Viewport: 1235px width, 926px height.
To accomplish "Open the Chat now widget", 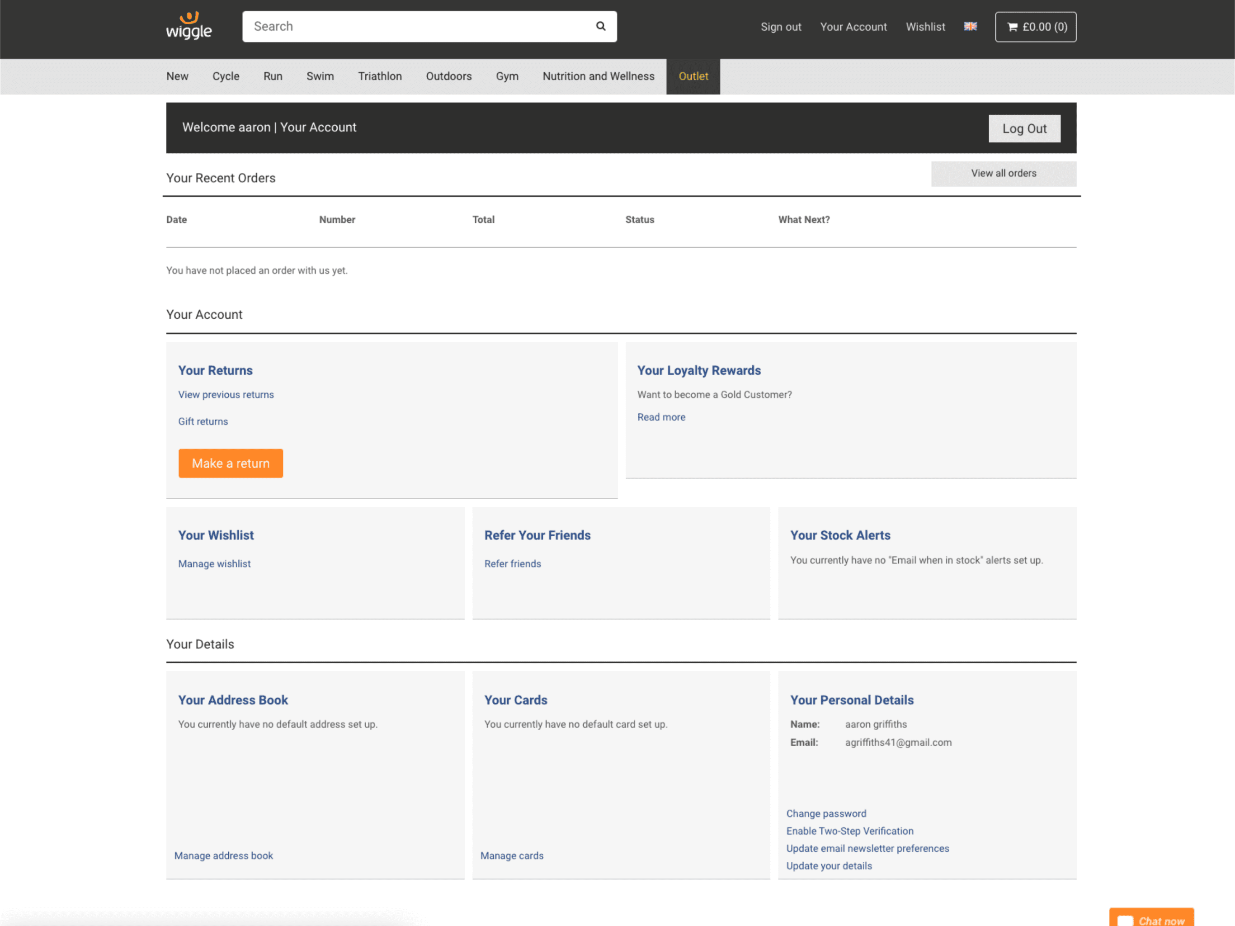I will coord(1151,919).
